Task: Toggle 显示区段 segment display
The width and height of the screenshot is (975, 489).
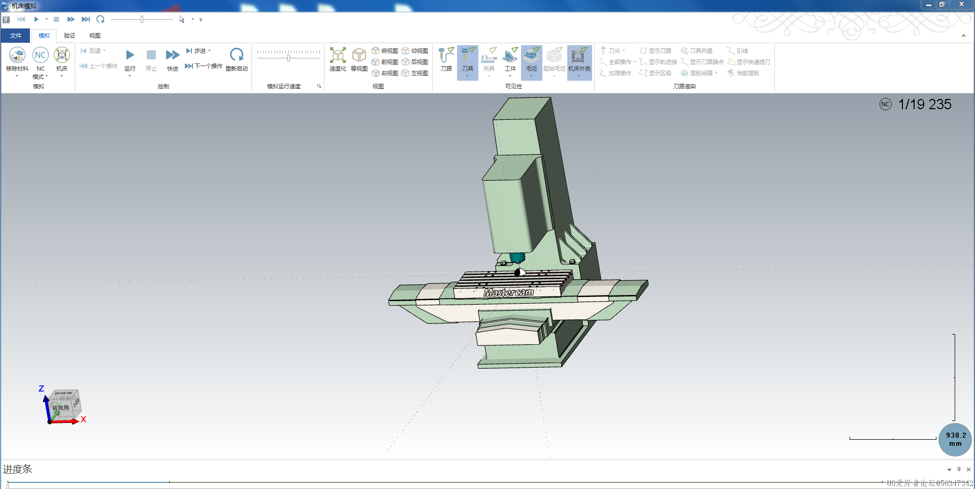Action: 656,73
